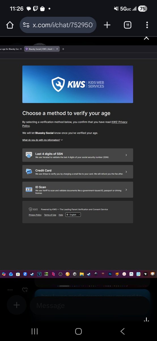Choose Last 4 digits of SSN method

tap(78, 155)
